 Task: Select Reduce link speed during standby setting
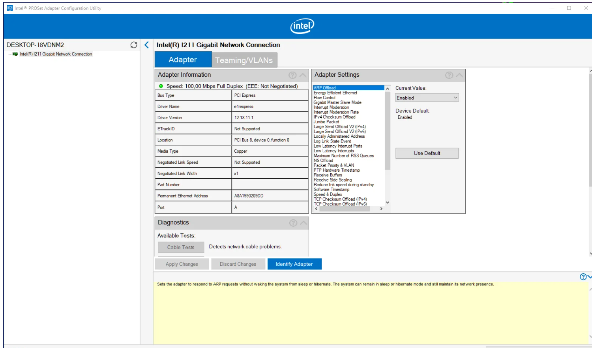344,185
